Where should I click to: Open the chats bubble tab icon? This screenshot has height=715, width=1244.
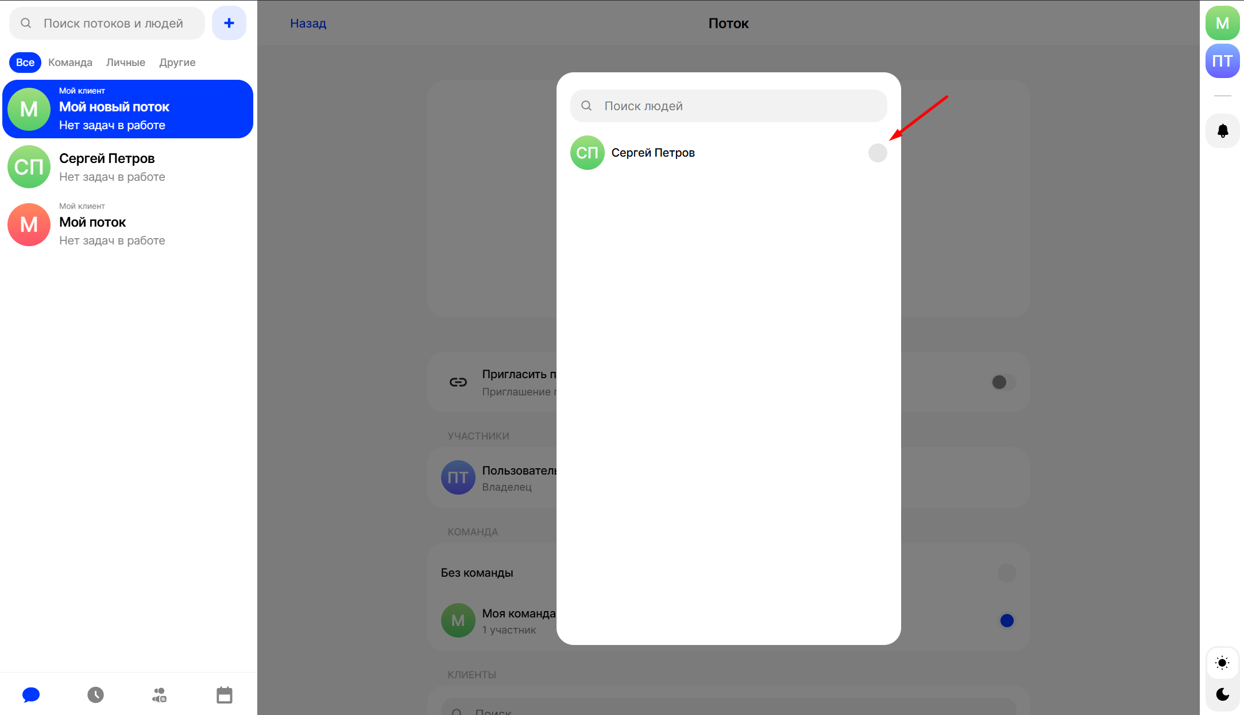click(31, 695)
